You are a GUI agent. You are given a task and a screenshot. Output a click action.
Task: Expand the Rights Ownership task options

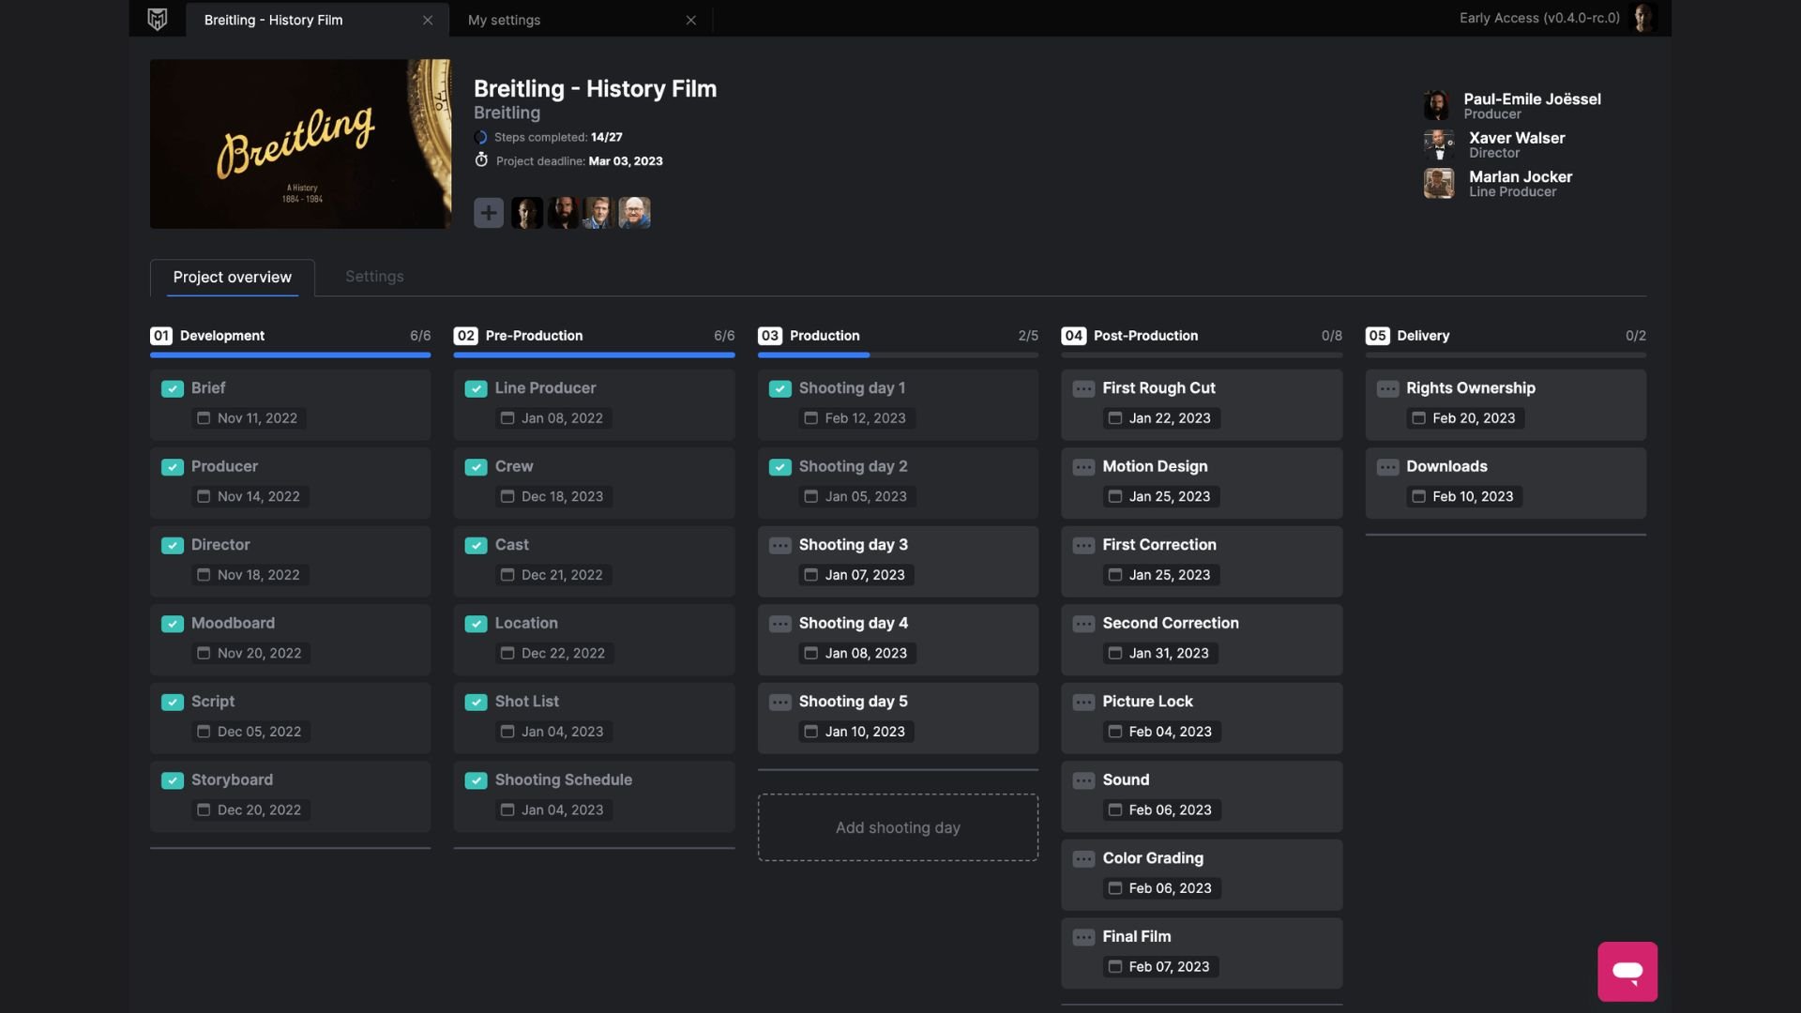(1388, 388)
